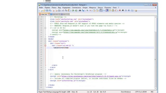Toggle Word Wrap in toolbar
Screen dimensions: 166x93
pyautogui.click(x=101, y=10)
